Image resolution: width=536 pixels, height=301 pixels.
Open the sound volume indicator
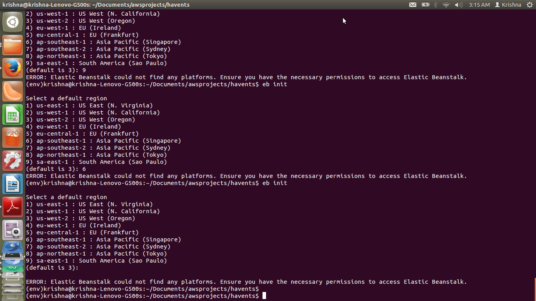coord(458,5)
